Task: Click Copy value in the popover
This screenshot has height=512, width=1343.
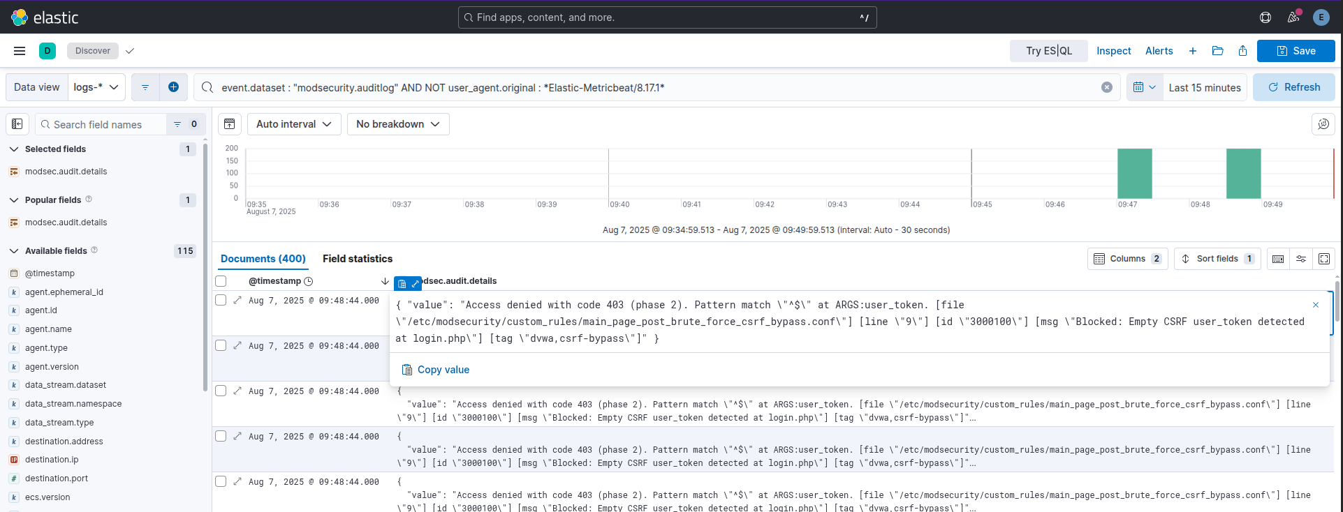Action: (x=436, y=370)
